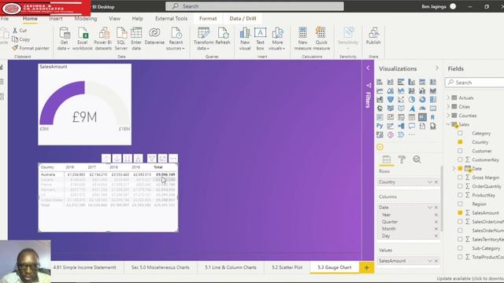Insert the Q&A visual
Screen dimensions: 504x283
[412, 126]
